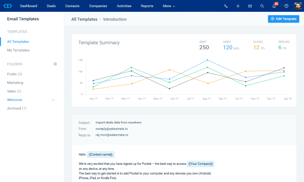304x182 pixels.
Task: Go to Dashboard in top navigation
Action: (x=29, y=6)
